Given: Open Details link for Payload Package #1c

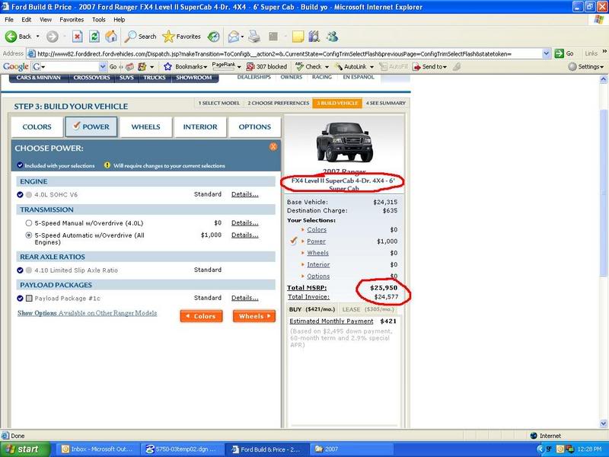Looking at the screenshot, I should pyautogui.click(x=244, y=298).
